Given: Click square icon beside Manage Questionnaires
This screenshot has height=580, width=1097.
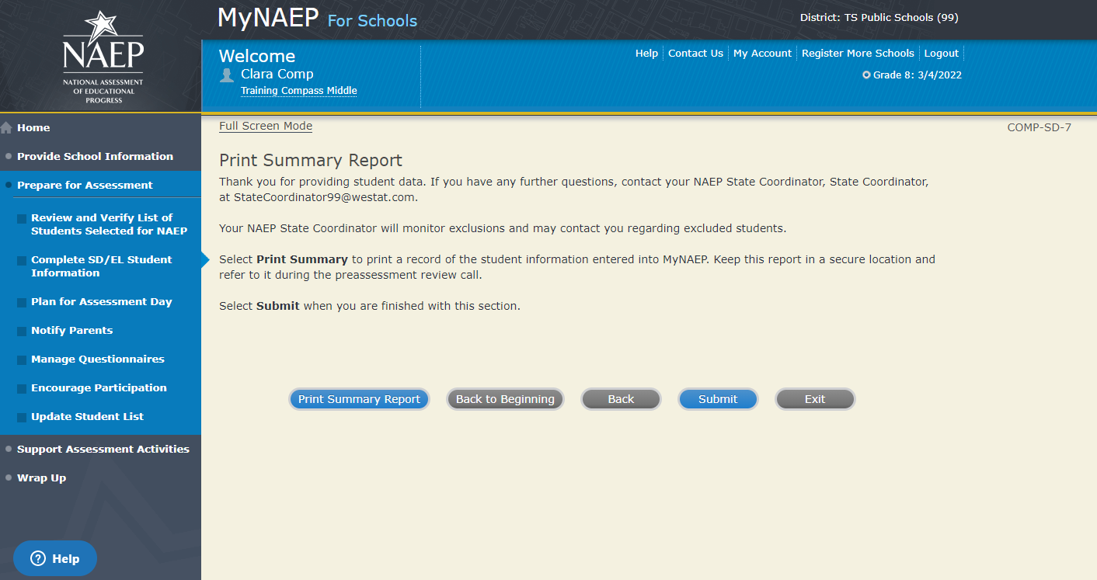Looking at the screenshot, I should pyautogui.click(x=22, y=360).
